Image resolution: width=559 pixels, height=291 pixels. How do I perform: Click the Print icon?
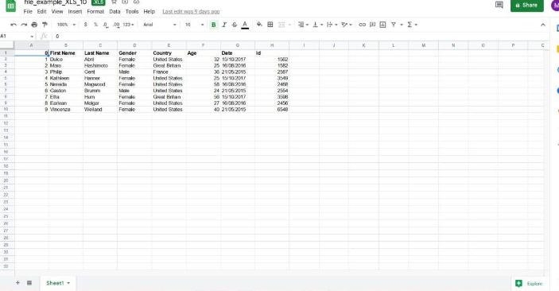coord(34,25)
